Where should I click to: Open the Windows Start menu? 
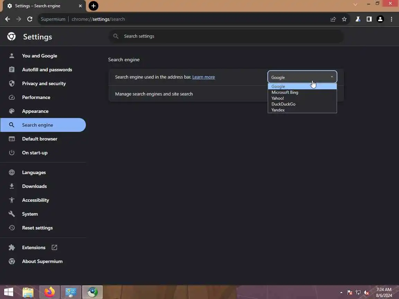[x=9, y=292]
